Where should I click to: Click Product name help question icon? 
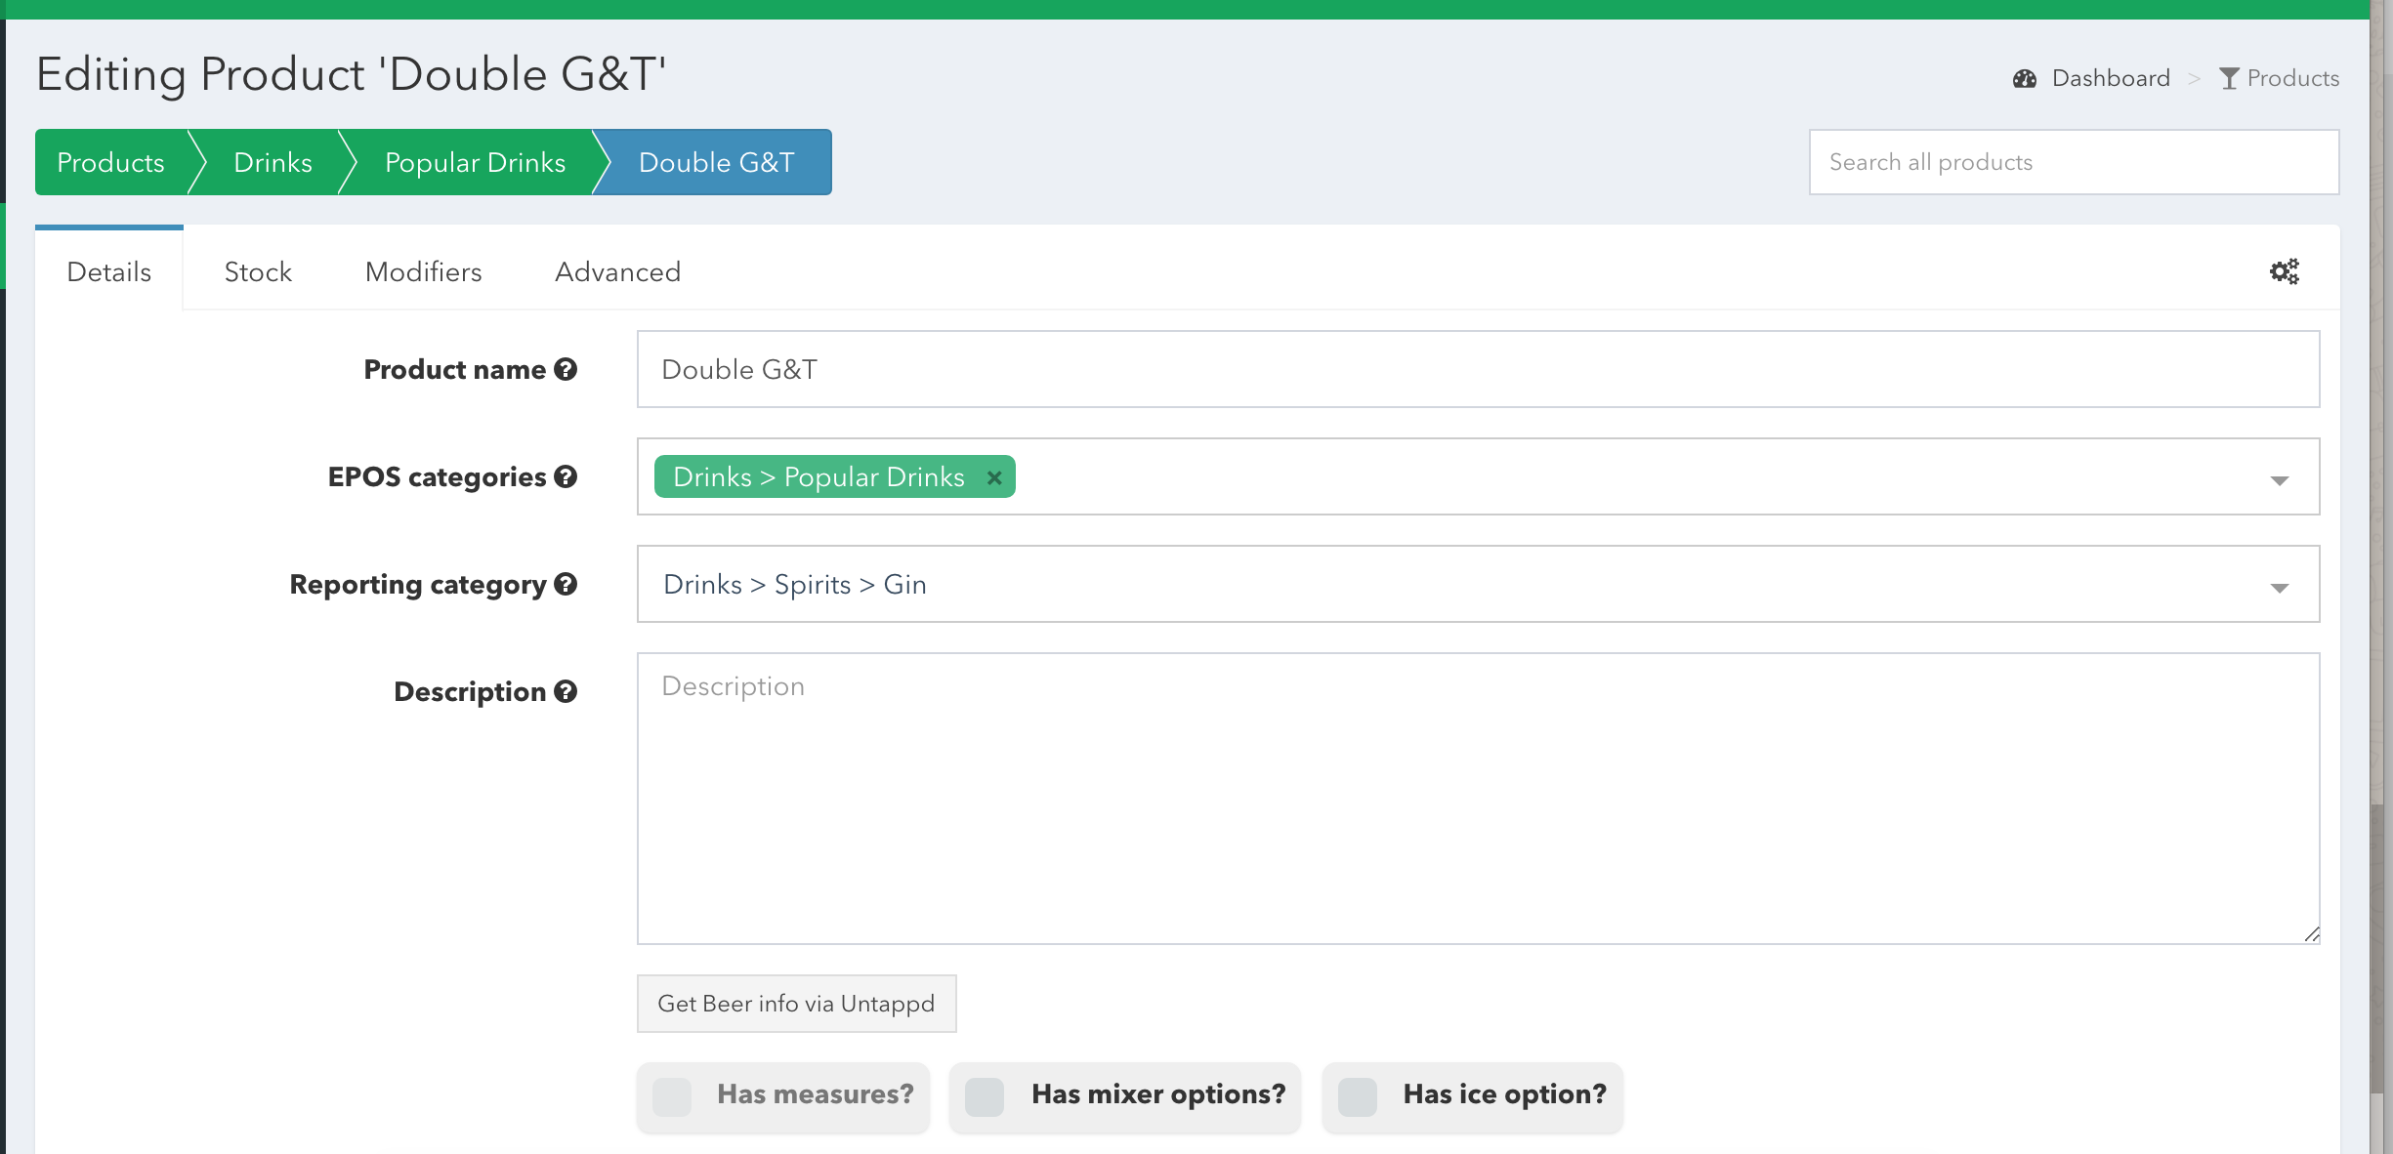(566, 369)
